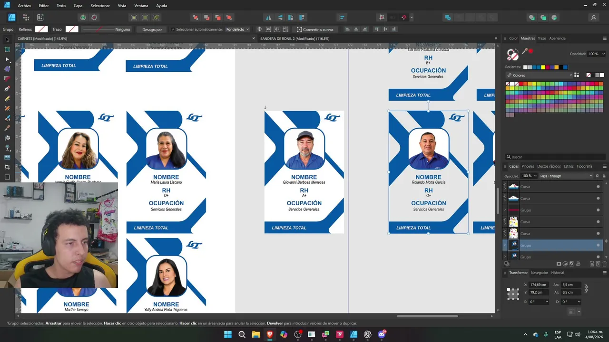This screenshot has width=609, height=342.
Task: Click the add swatch to palette icon
Action: (x=577, y=75)
